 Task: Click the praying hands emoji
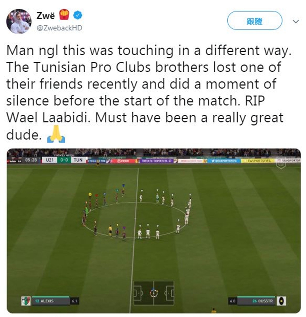coord(56,134)
